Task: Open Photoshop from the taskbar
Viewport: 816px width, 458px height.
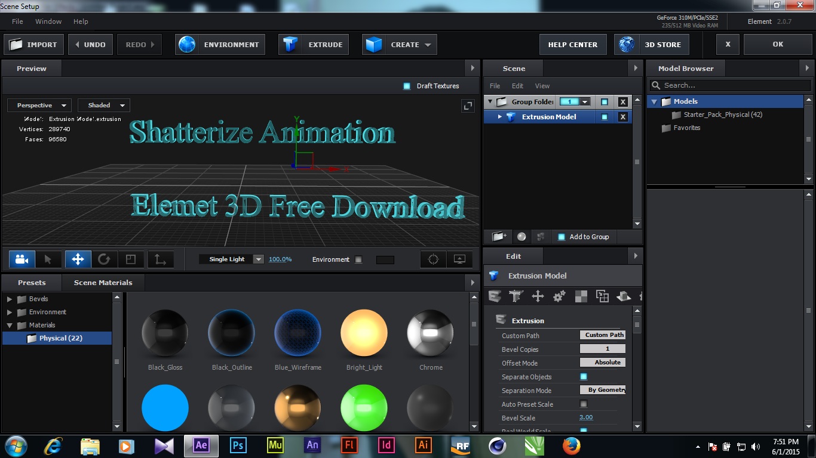Action: point(238,445)
